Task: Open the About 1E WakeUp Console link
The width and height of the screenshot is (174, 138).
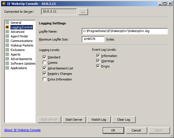Action: (x=22, y=130)
